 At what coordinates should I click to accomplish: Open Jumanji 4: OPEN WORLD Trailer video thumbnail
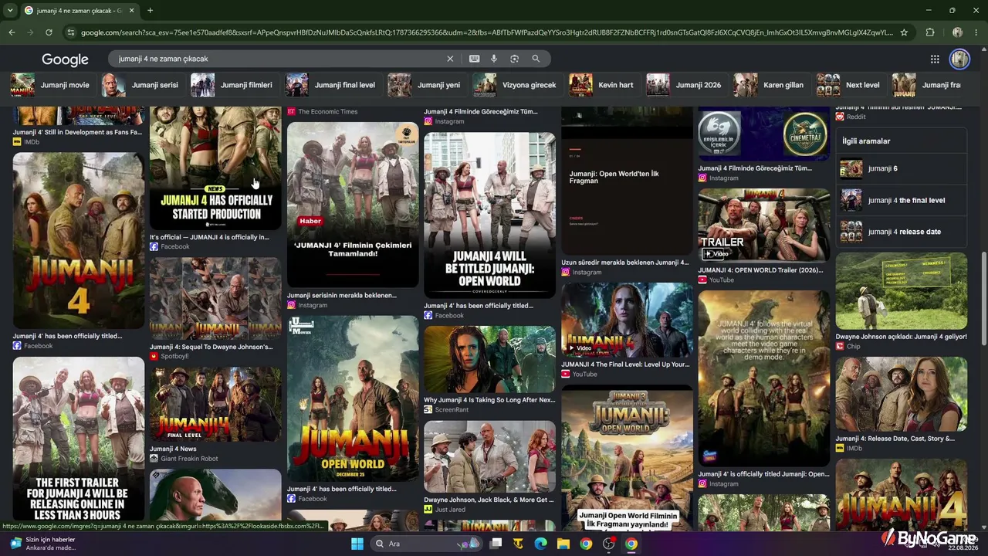[764, 225]
